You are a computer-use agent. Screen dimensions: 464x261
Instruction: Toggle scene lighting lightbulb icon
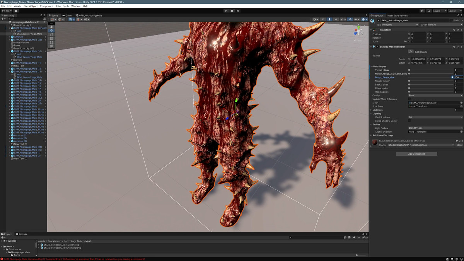tap(329, 19)
